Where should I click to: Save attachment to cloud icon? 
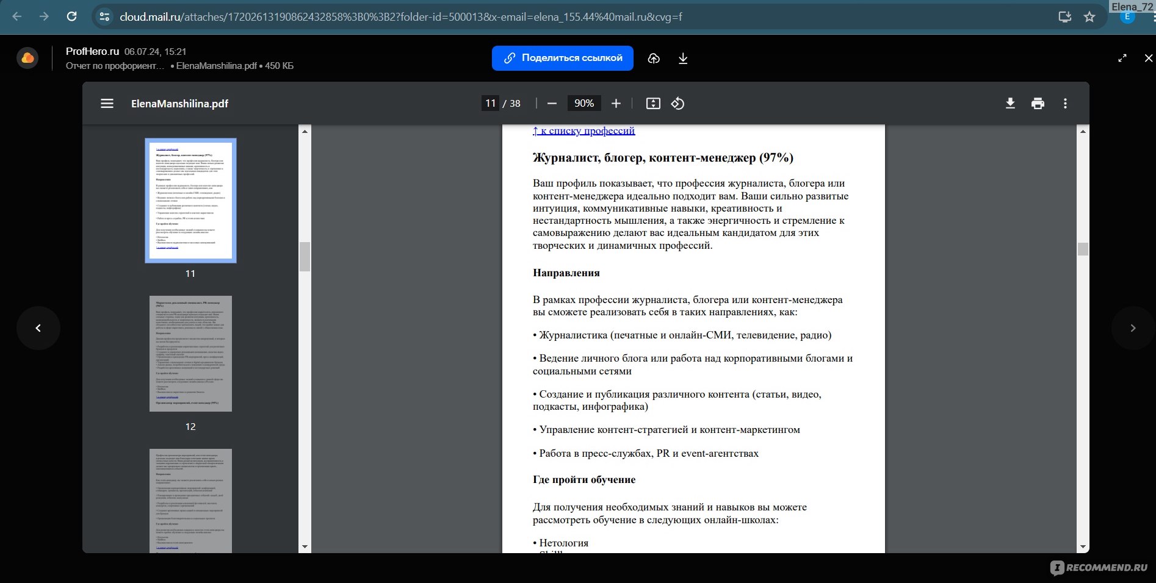[x=654, y=59]
